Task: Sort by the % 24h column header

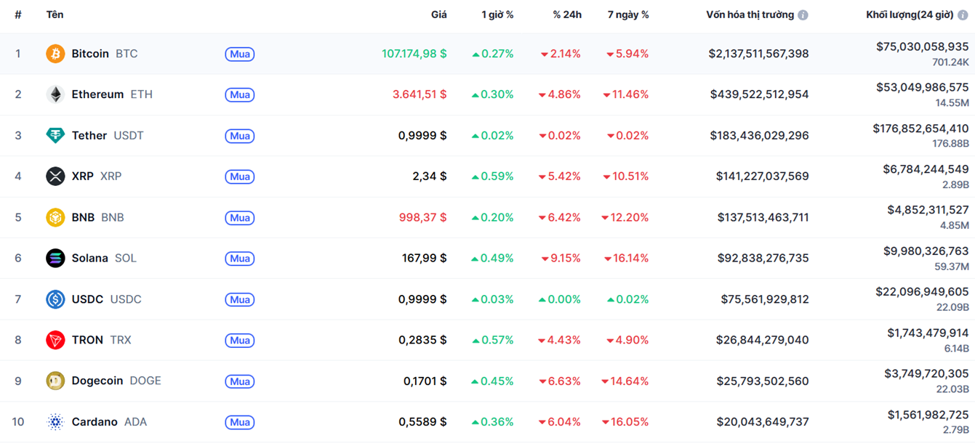Action: point(566,15)
